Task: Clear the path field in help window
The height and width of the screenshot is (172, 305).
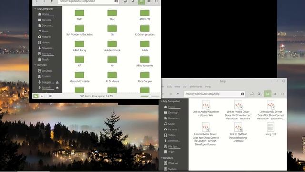Action: point(242,94)
